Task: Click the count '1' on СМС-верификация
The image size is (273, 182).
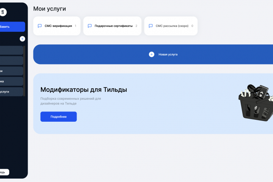Action: (75, 26)
